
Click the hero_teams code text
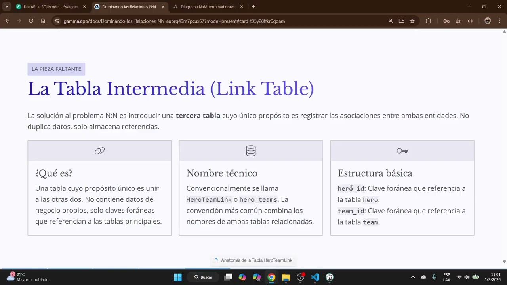258,200
